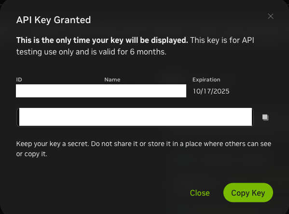
Task: Click 'Do not share it' warning text
Action: 114,144
